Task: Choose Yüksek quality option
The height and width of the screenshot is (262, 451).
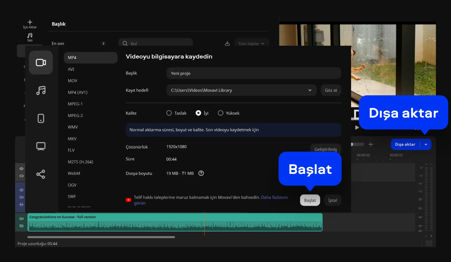Action: pos(220,113)
